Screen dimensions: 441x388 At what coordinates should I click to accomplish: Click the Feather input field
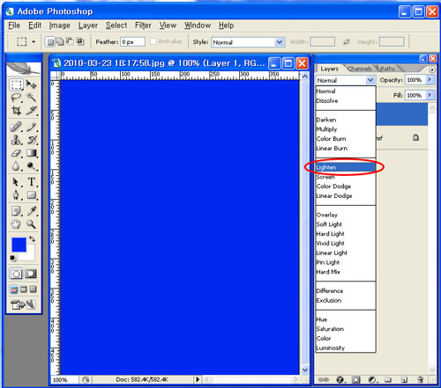click(x=132, y=42)
